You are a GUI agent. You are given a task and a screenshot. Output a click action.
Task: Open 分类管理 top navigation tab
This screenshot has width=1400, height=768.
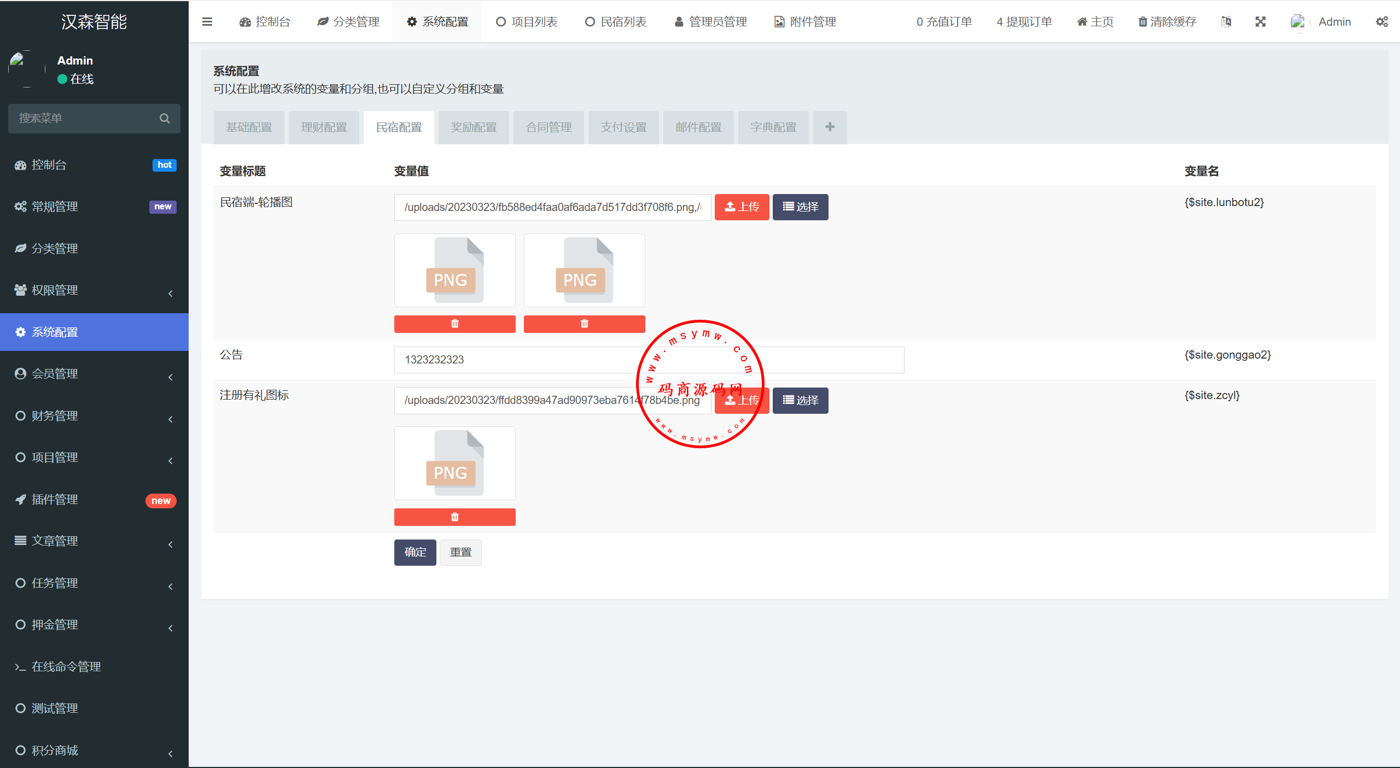(x=348, y=22)
